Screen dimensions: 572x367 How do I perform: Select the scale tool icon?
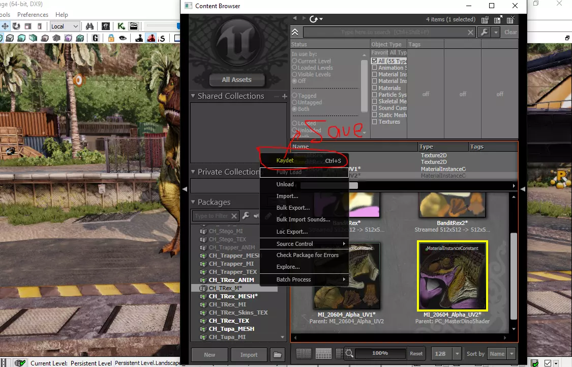click(28, 26)
